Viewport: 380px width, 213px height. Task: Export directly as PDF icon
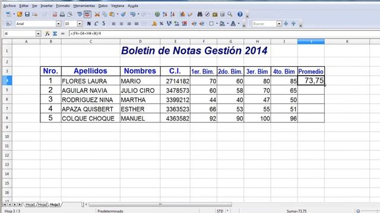coord(55,14)
